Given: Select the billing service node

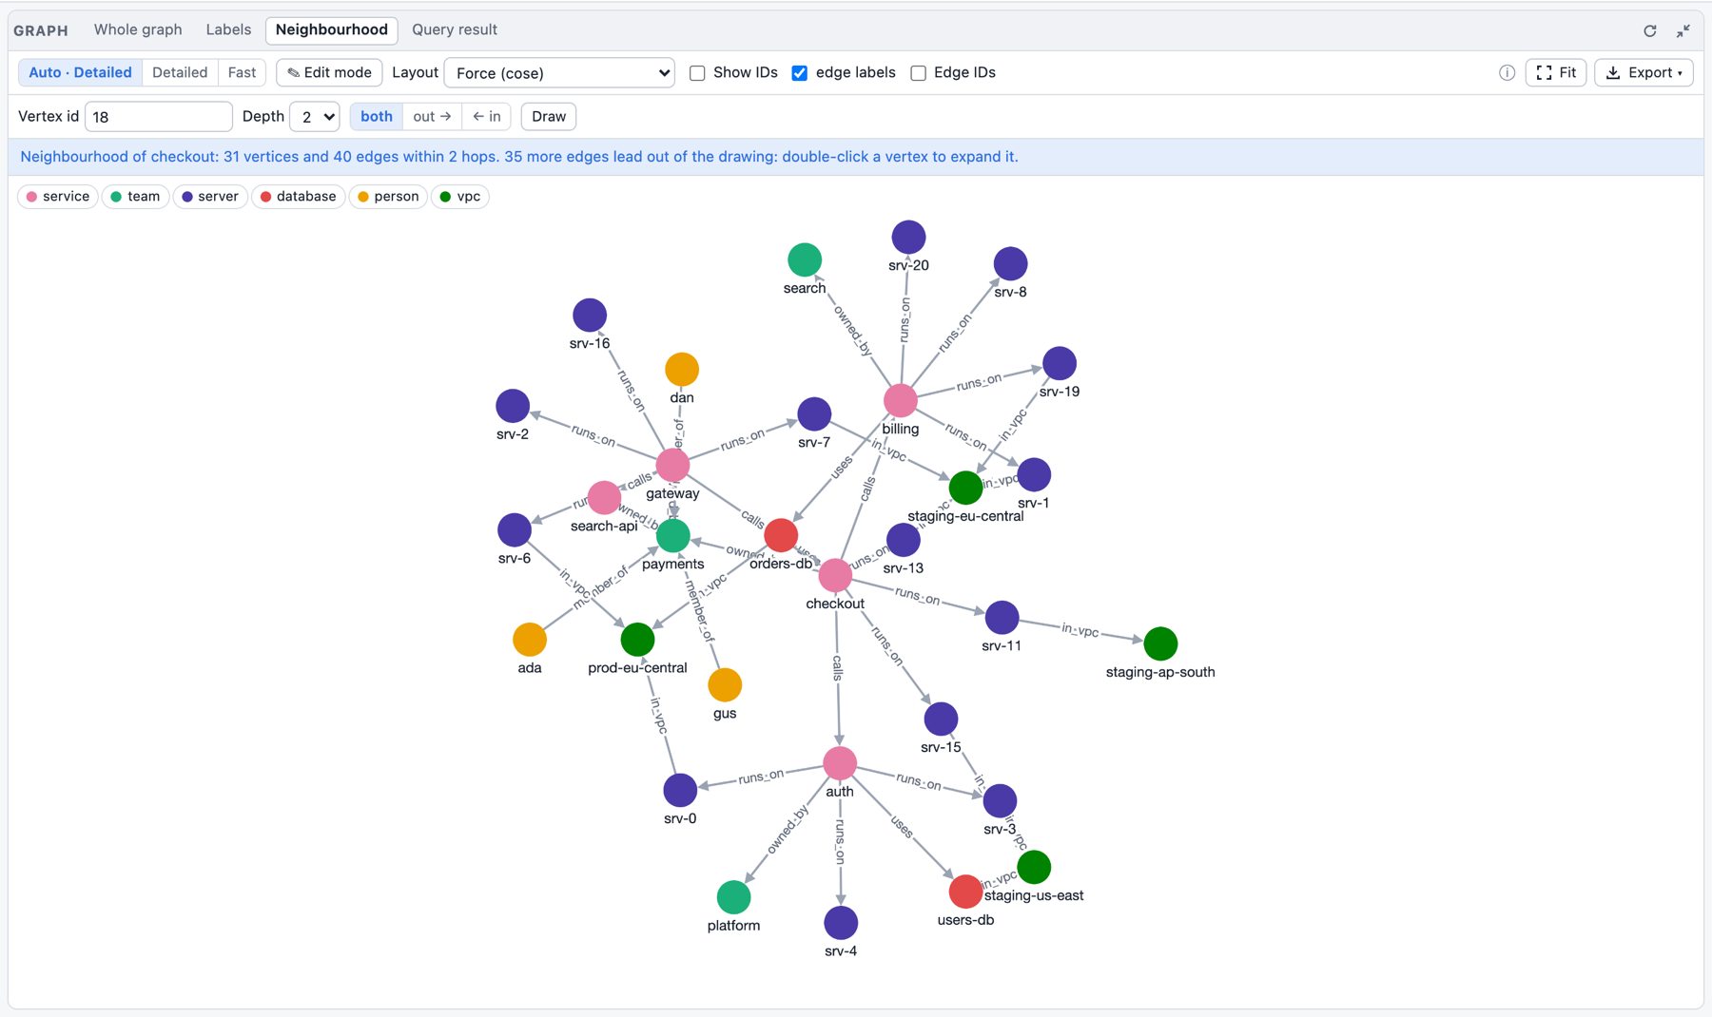Looking at the screenshot, I should pyautogui.click(x=900, y=400).
